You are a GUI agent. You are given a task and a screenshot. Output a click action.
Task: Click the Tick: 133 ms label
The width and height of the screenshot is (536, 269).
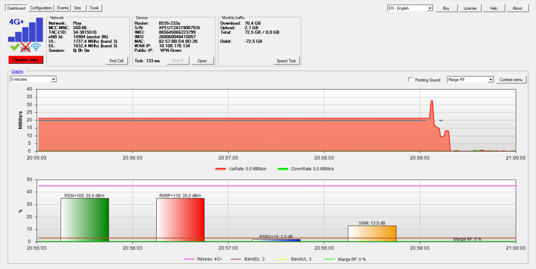coord(147,61)
